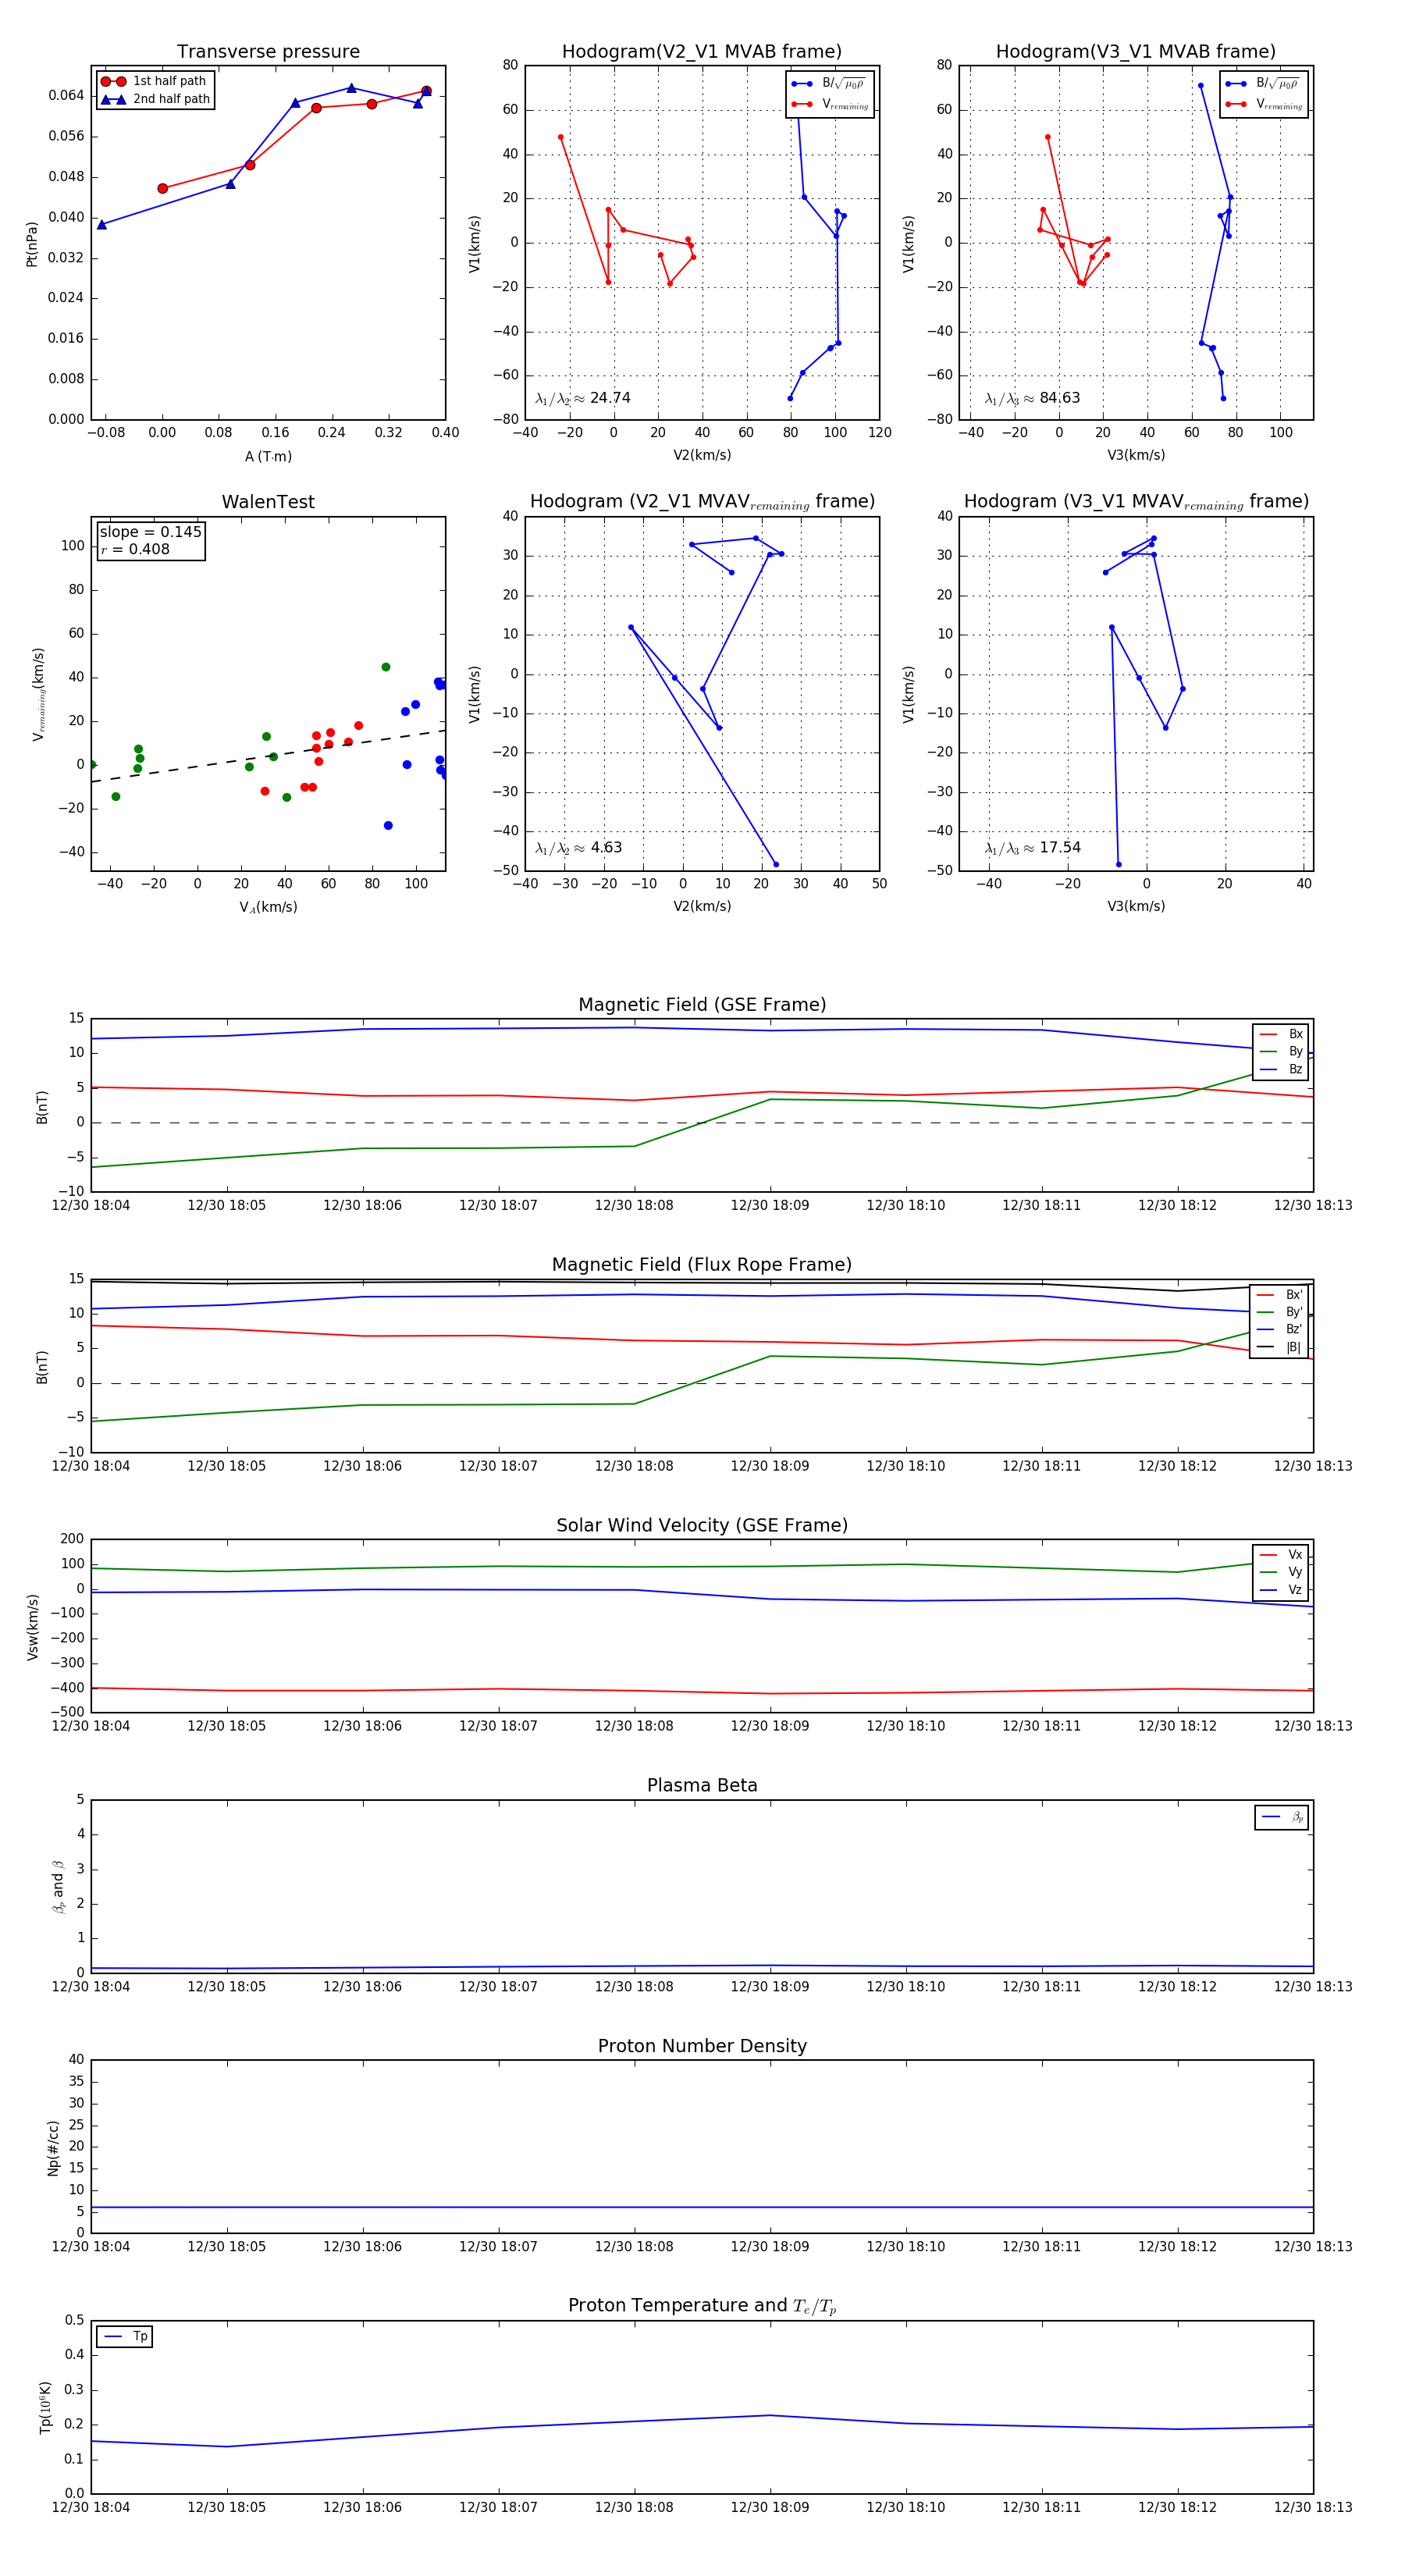Click the "Np(#/cc)" y-axis label
Viewport: 1405px width, 2576px height.
(x=53, y=2149)
